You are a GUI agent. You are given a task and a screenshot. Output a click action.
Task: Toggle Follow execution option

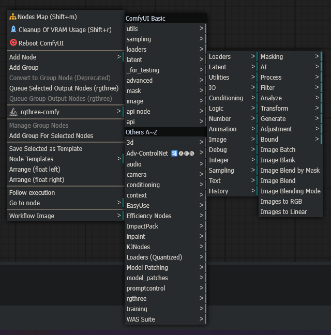coord(32,192)
